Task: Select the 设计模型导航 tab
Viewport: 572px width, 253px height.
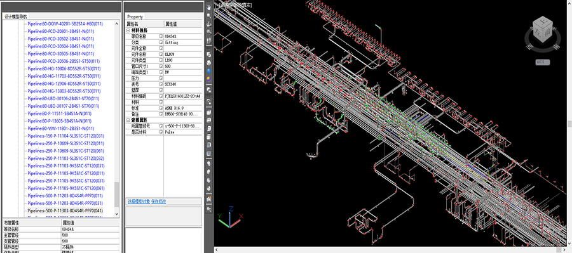Action: tap(16, 16)
